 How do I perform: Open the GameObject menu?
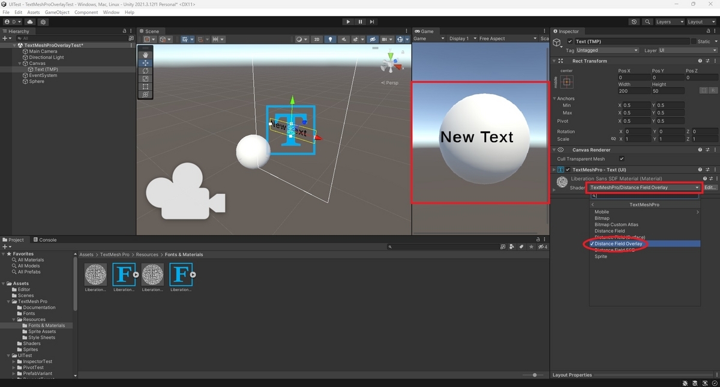56,12
